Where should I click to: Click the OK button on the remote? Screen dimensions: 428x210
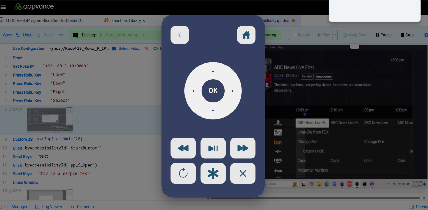213,91
